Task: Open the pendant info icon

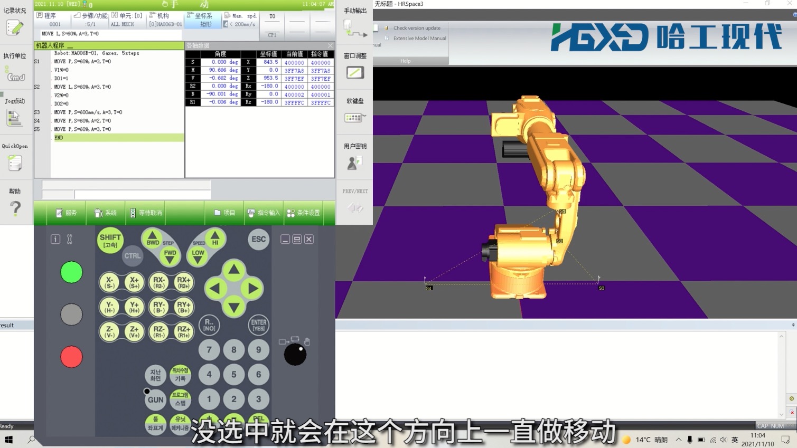Action: click(55, 239)
